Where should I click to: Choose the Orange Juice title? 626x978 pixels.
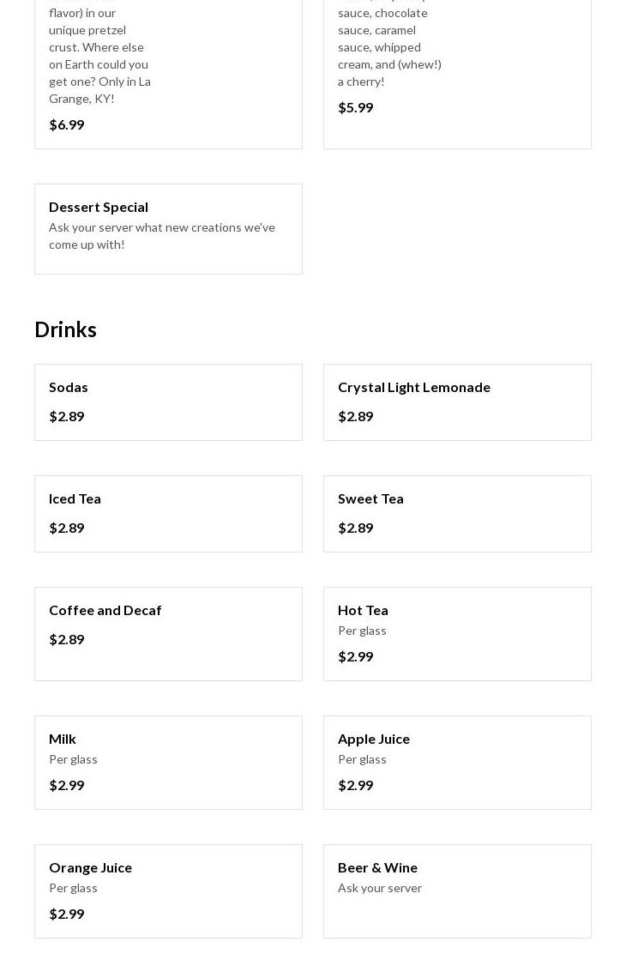click(x=91, y=867)
